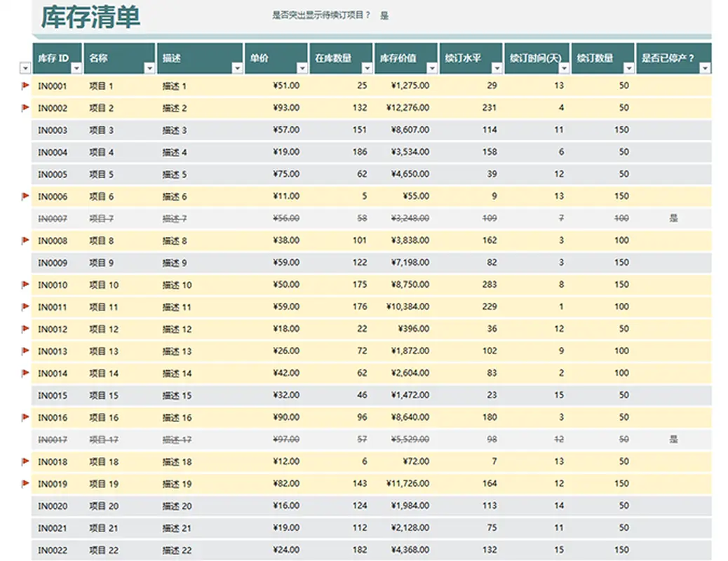Select cell IN0003
Viewport: 728px width, 561px height.
[53, 130]
